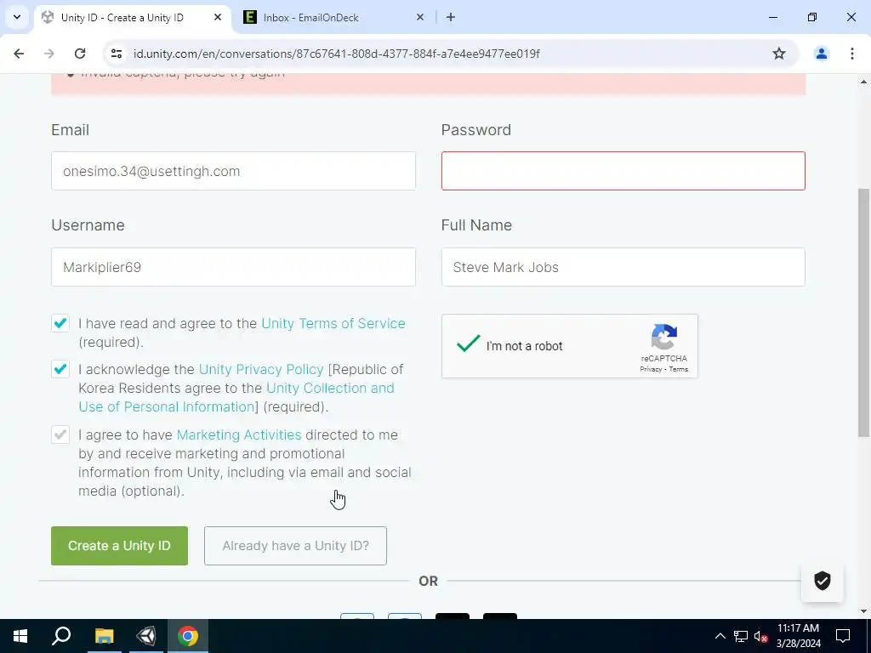
Task: Open the reCAPTCHA Terms link
Action: [678, 369]
